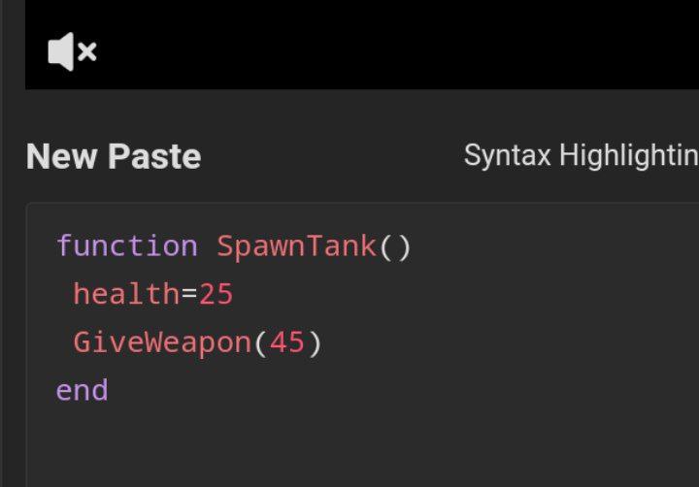Click empty editor space right of 'health=25'
This screenshot has height=487, width=699.
464,294
